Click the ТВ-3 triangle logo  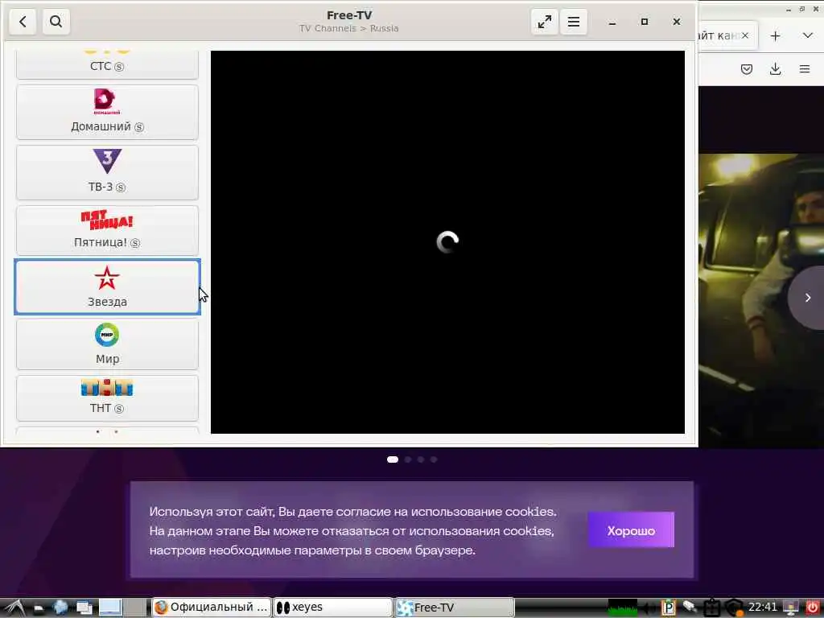click(x=107, y=161)
